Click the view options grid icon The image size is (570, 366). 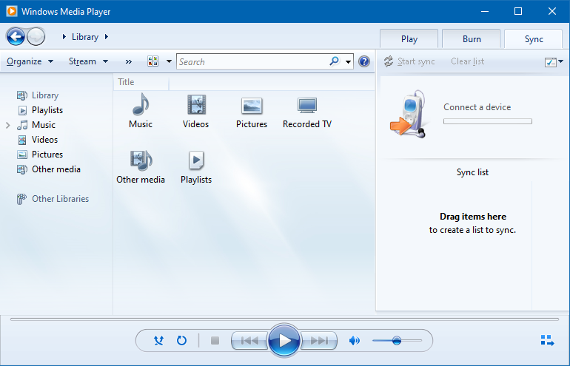[x=152, y=61]
